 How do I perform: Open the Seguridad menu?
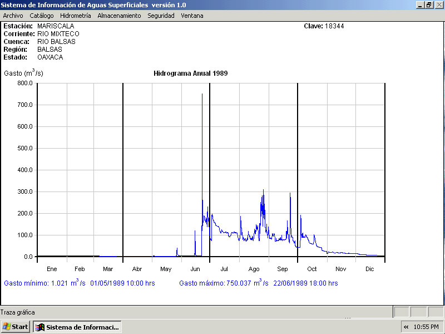click(x=161, y=16)
